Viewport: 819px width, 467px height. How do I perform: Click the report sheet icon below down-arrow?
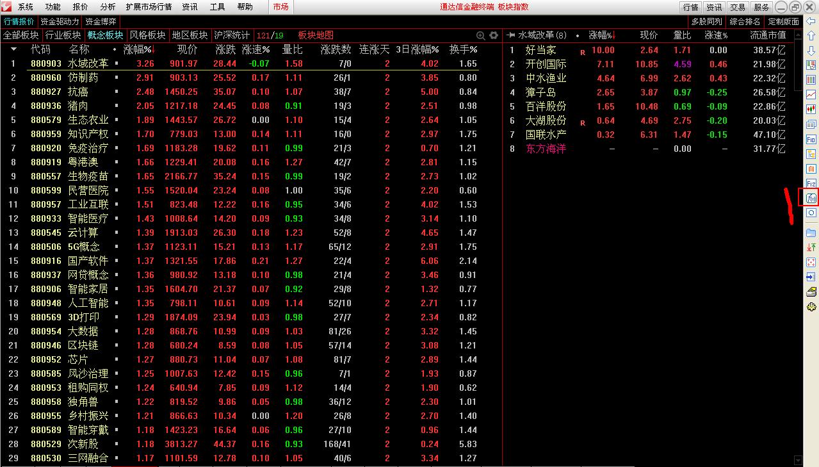click(x=811, y=65)
